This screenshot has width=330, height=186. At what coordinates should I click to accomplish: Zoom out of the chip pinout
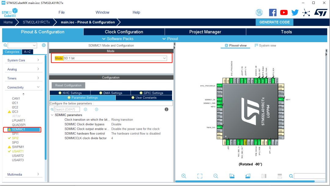tap(216, 176)
